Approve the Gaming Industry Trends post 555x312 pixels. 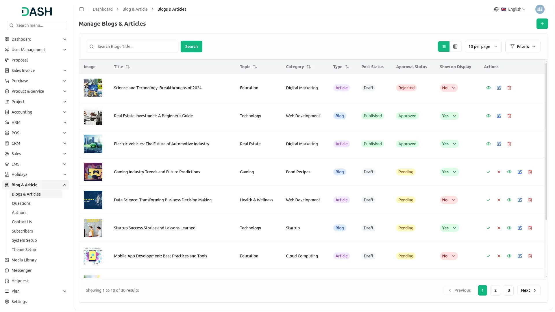(x=489, y=172)
